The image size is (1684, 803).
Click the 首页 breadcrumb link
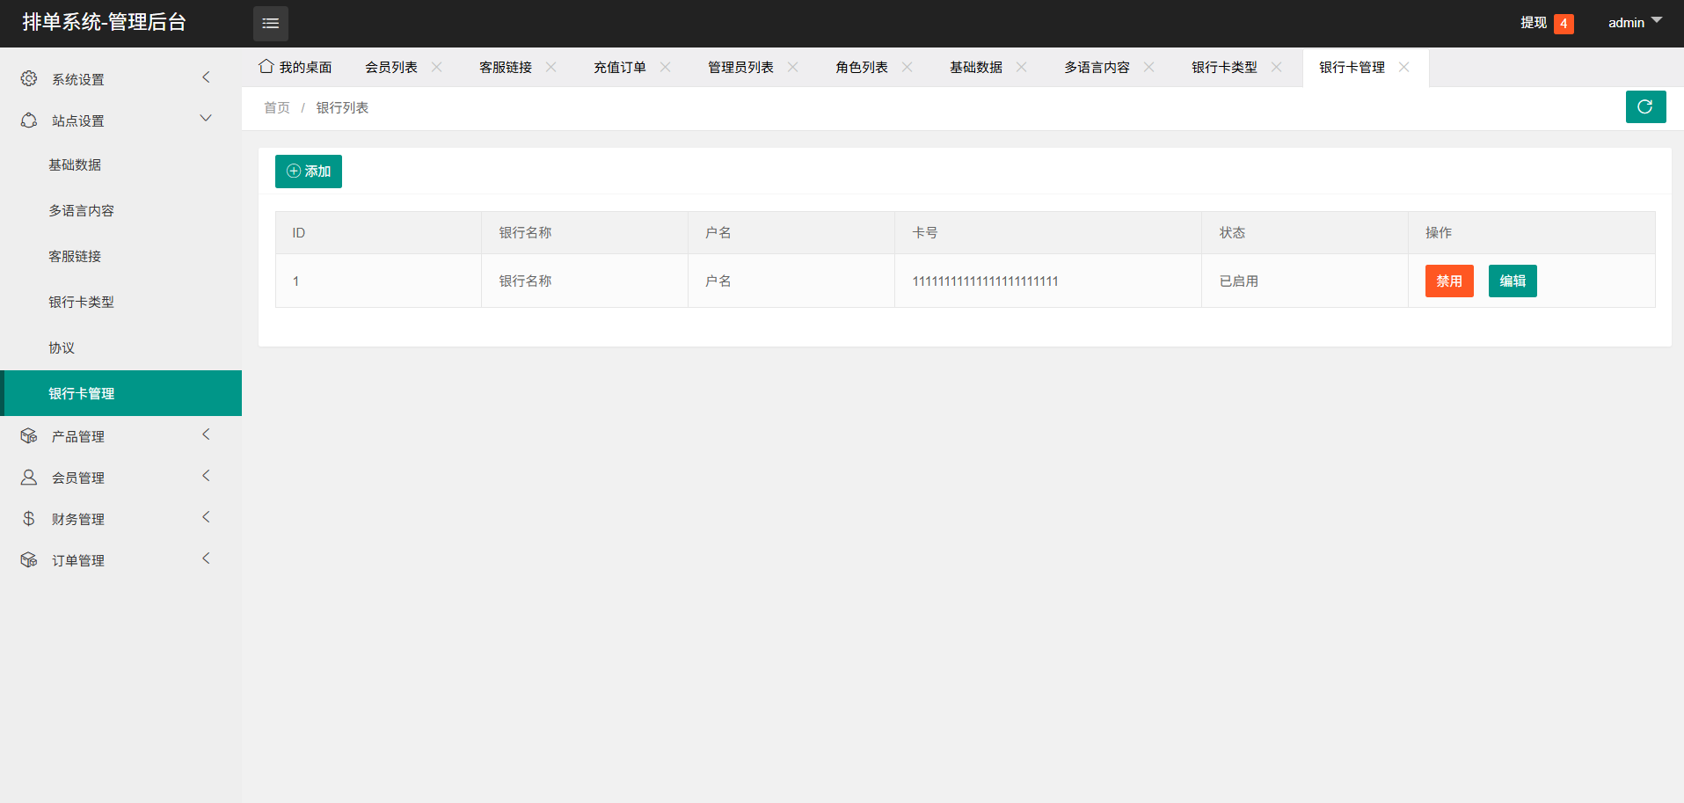(277, 107)
